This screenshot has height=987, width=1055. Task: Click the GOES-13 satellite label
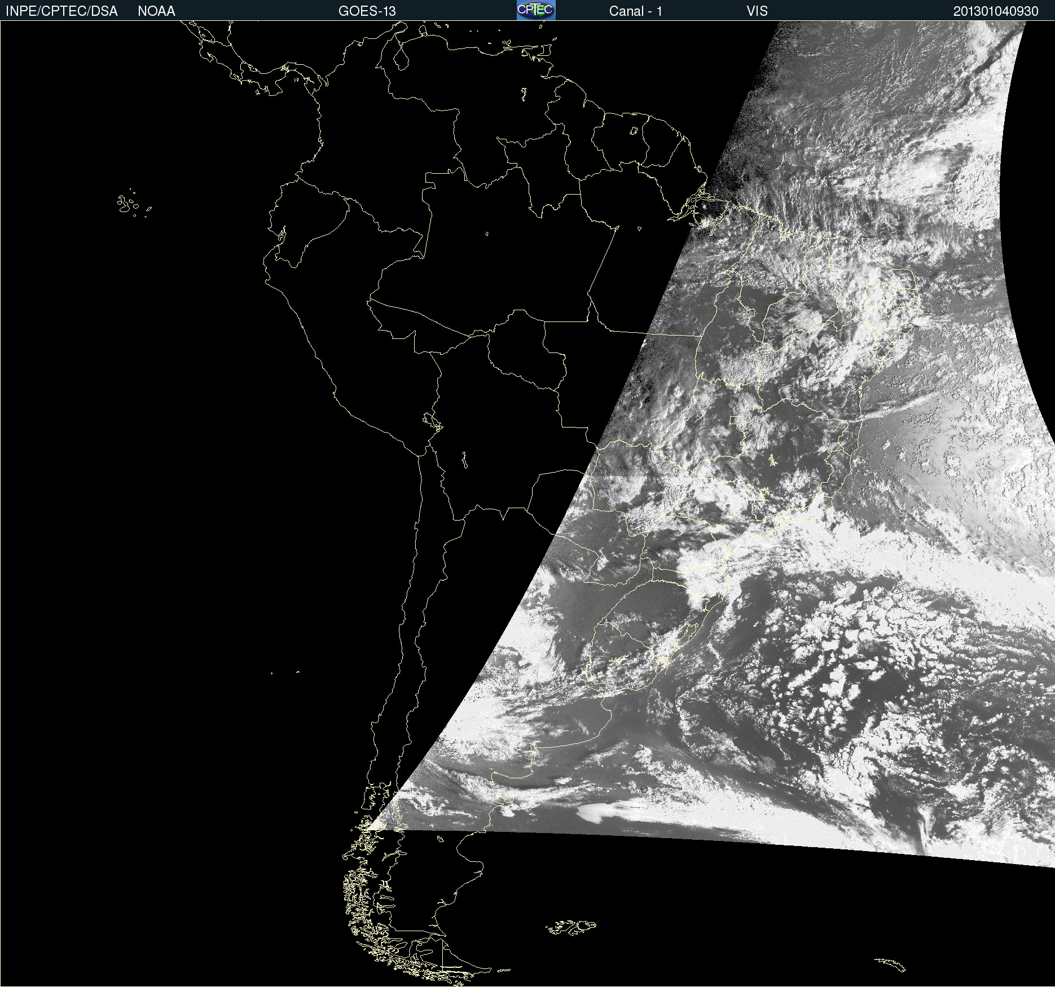coord(367,11)
